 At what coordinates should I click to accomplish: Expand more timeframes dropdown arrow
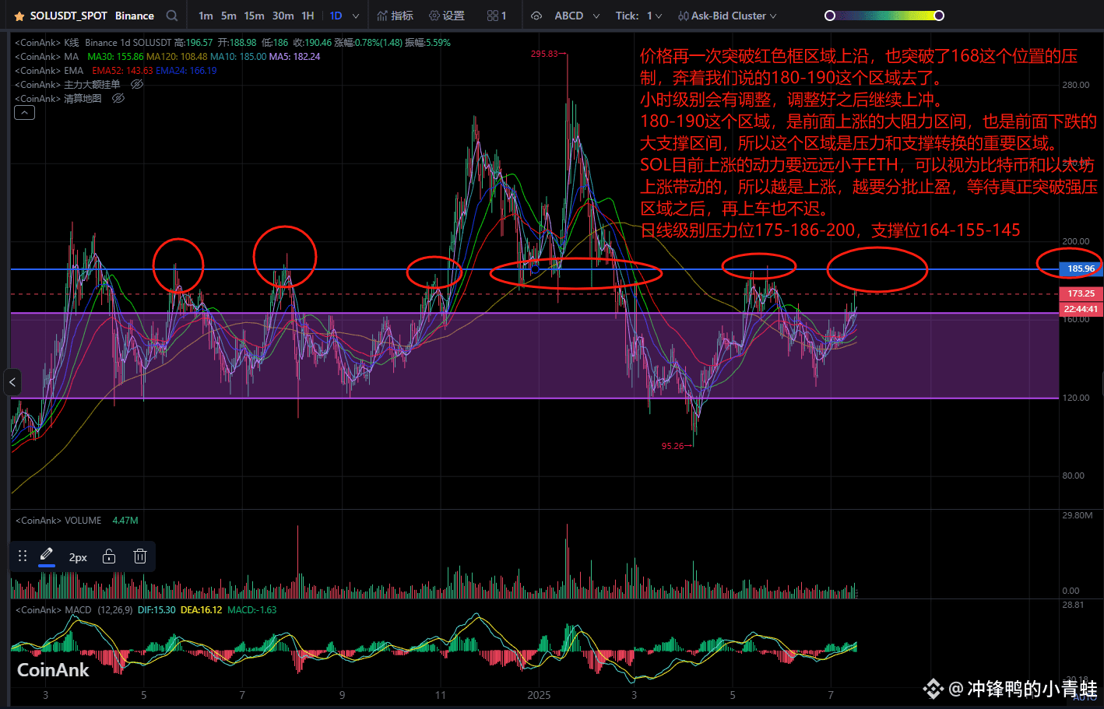(356, 16)
